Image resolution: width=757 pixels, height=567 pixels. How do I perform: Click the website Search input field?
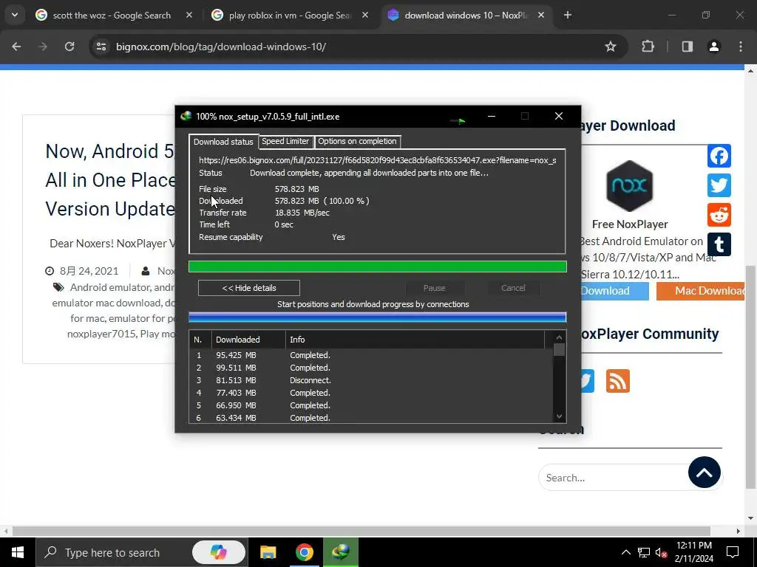pos(614,478)
